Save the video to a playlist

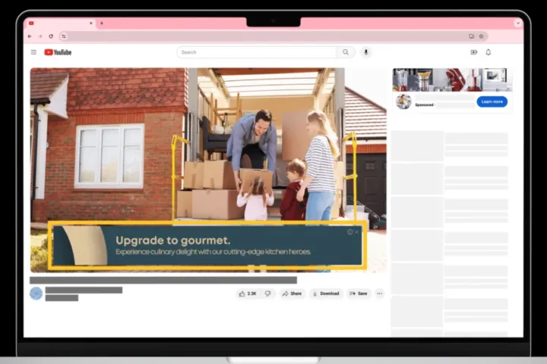[359, 293]
